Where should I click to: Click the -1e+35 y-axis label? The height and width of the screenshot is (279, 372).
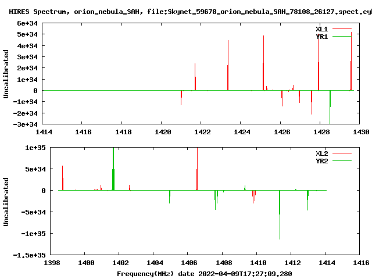pyautogui.click(x=34, y=234)
